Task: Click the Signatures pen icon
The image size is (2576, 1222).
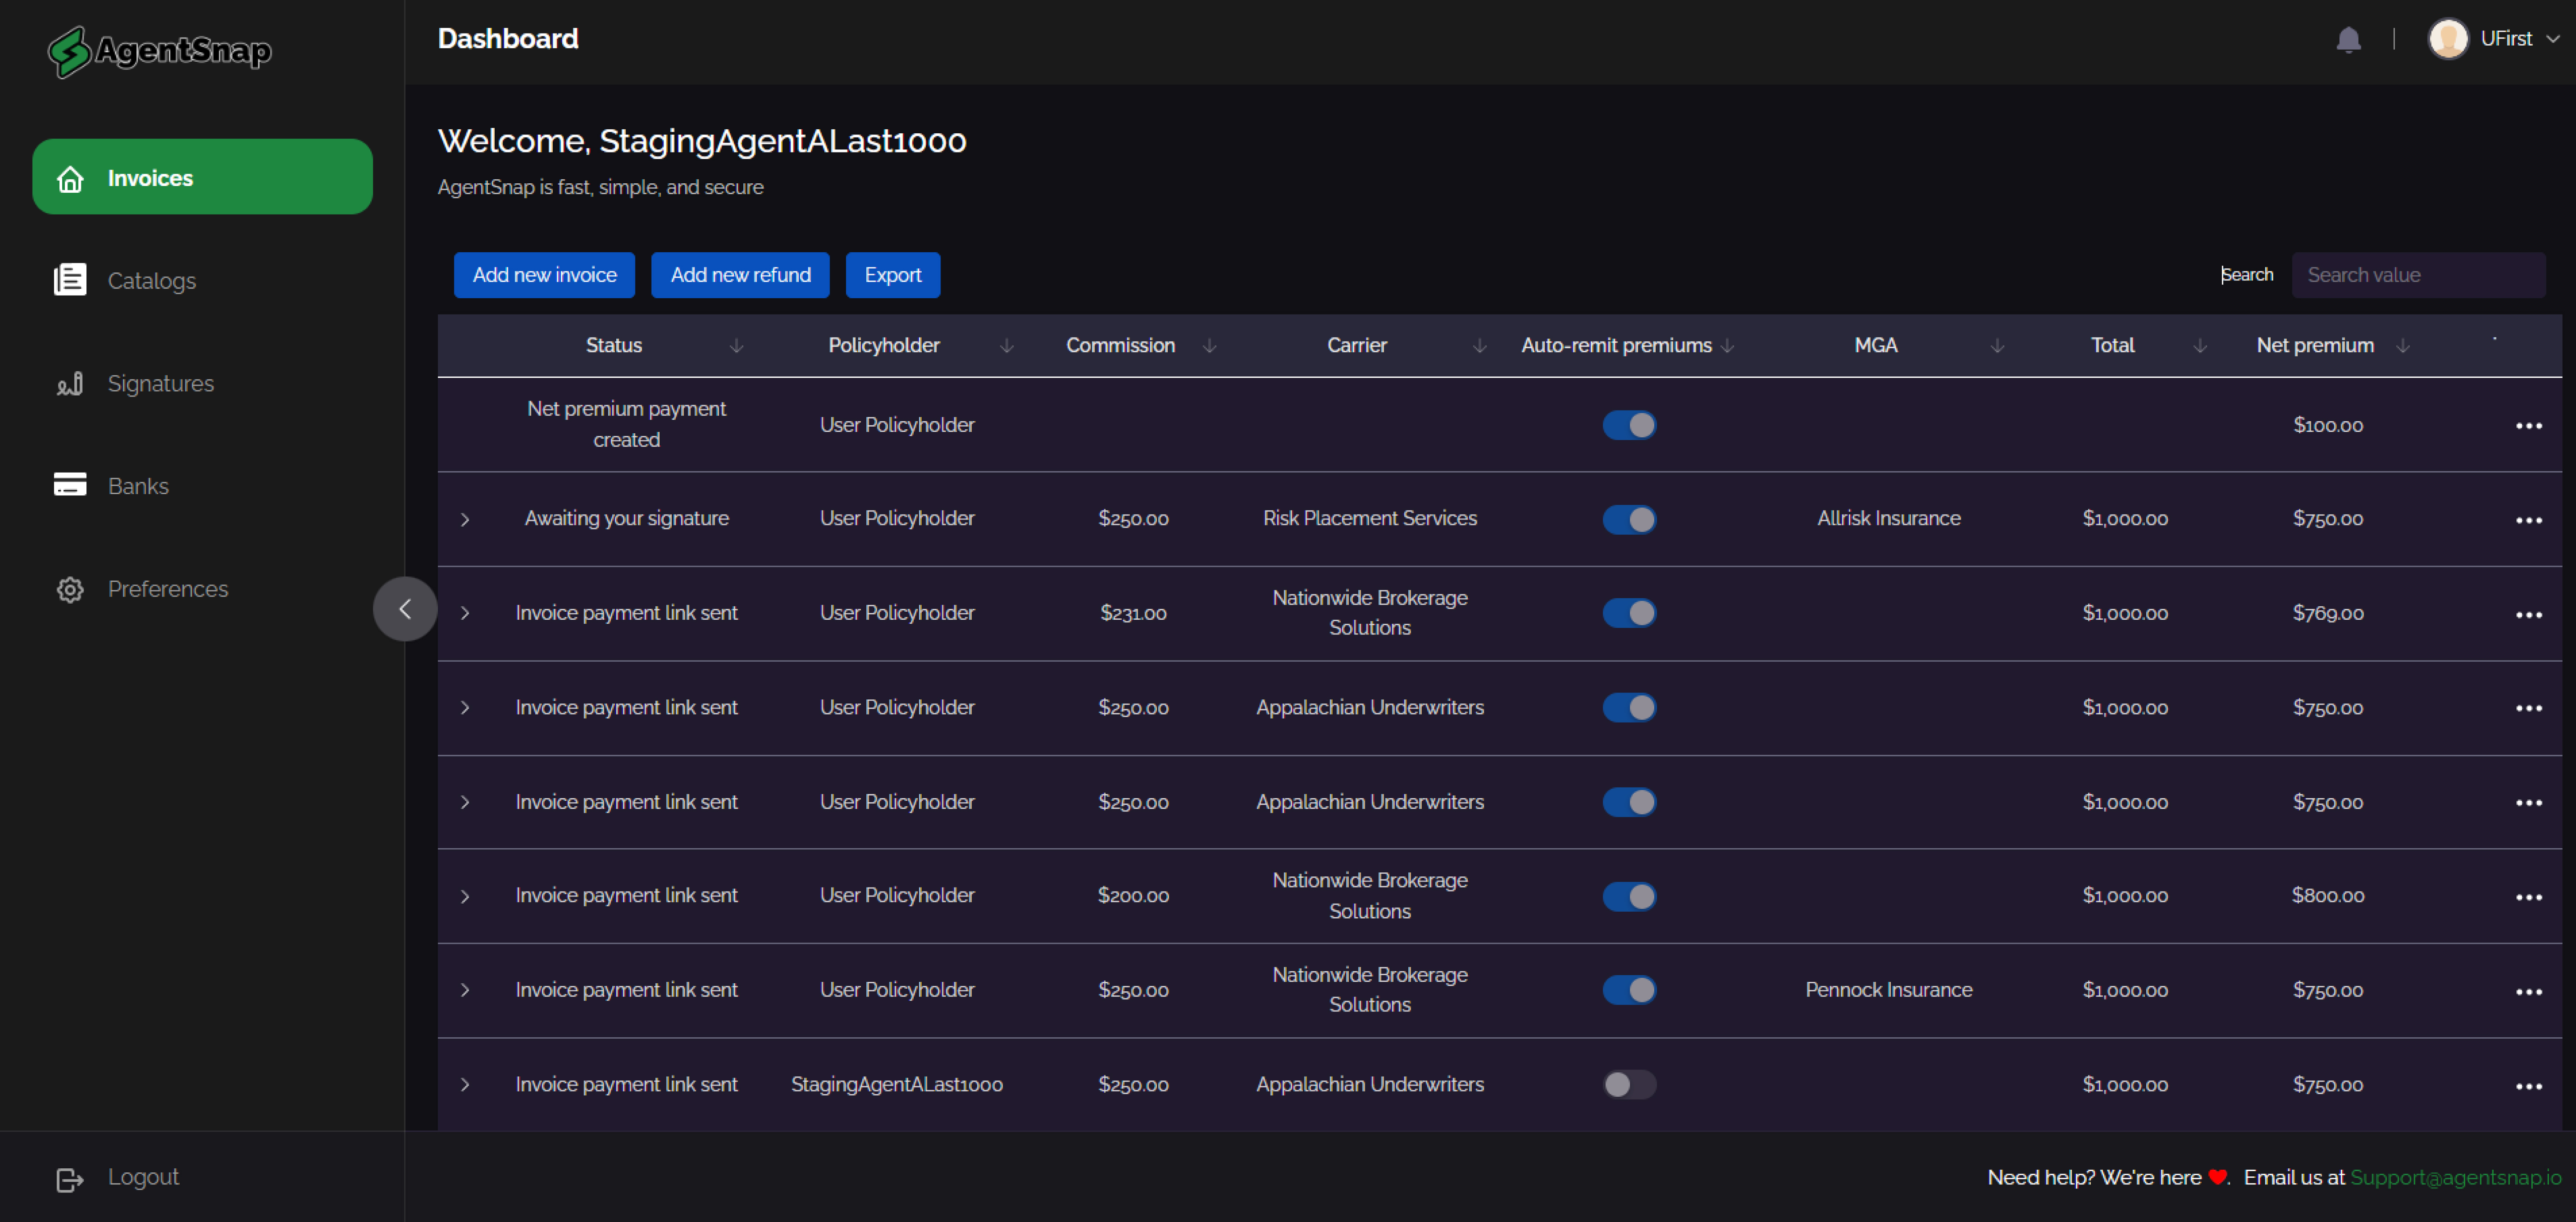Action: click(70, 383)
